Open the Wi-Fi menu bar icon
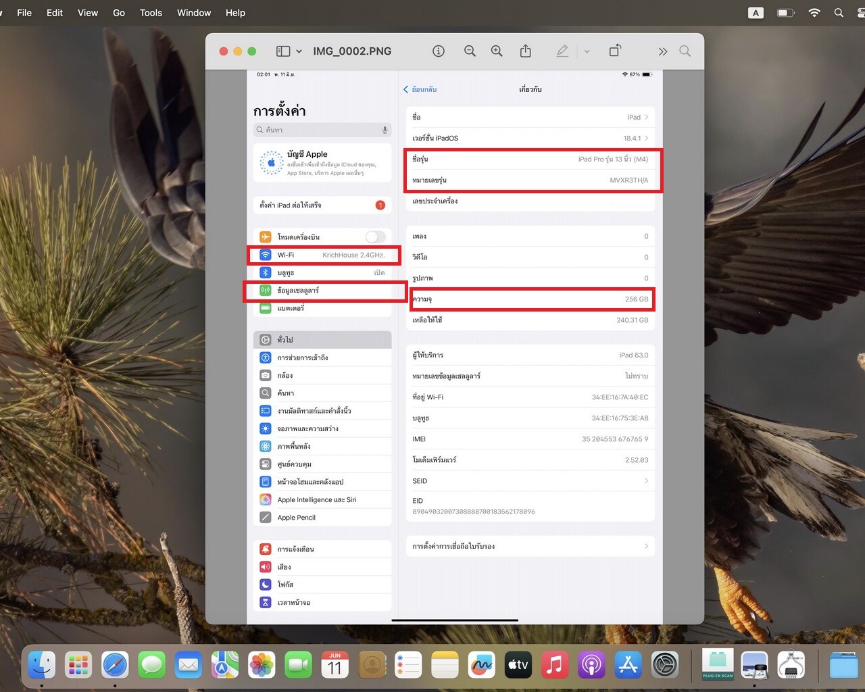865x692 pixels. click(814, 13)
